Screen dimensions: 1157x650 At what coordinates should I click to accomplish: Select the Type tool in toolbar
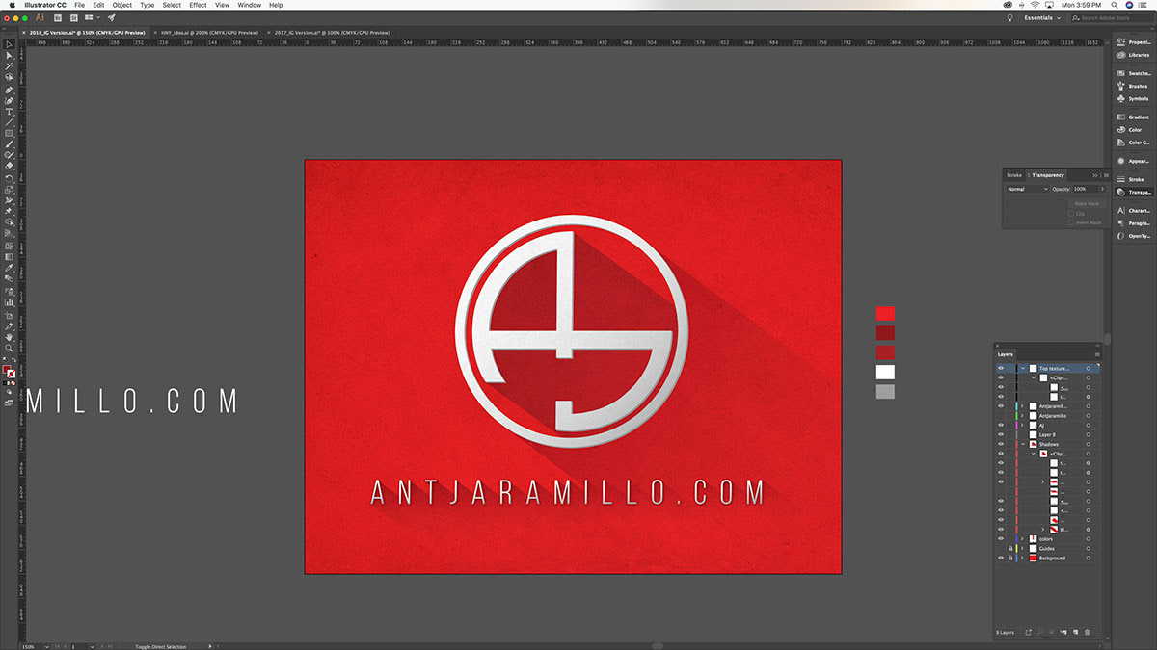(10, 112)
